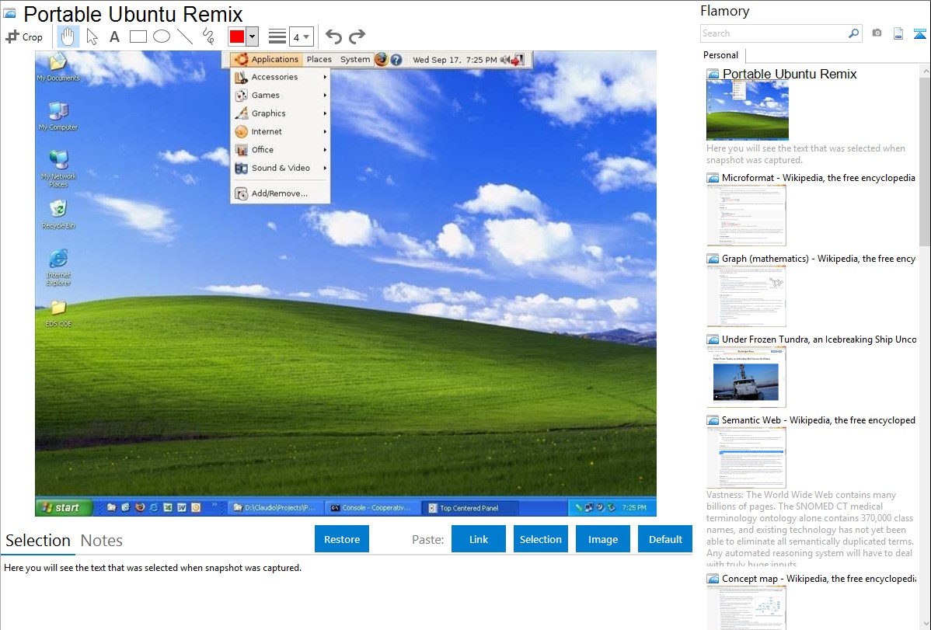The image size is (931, 630).
Task: Click My Network Places icon in snapshot
Action: tap(58, 168)
